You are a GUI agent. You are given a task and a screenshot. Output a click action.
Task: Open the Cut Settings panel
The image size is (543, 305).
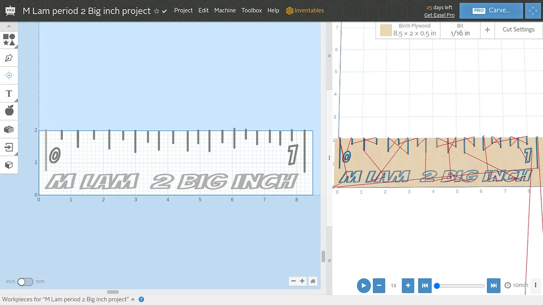[518, 29]
